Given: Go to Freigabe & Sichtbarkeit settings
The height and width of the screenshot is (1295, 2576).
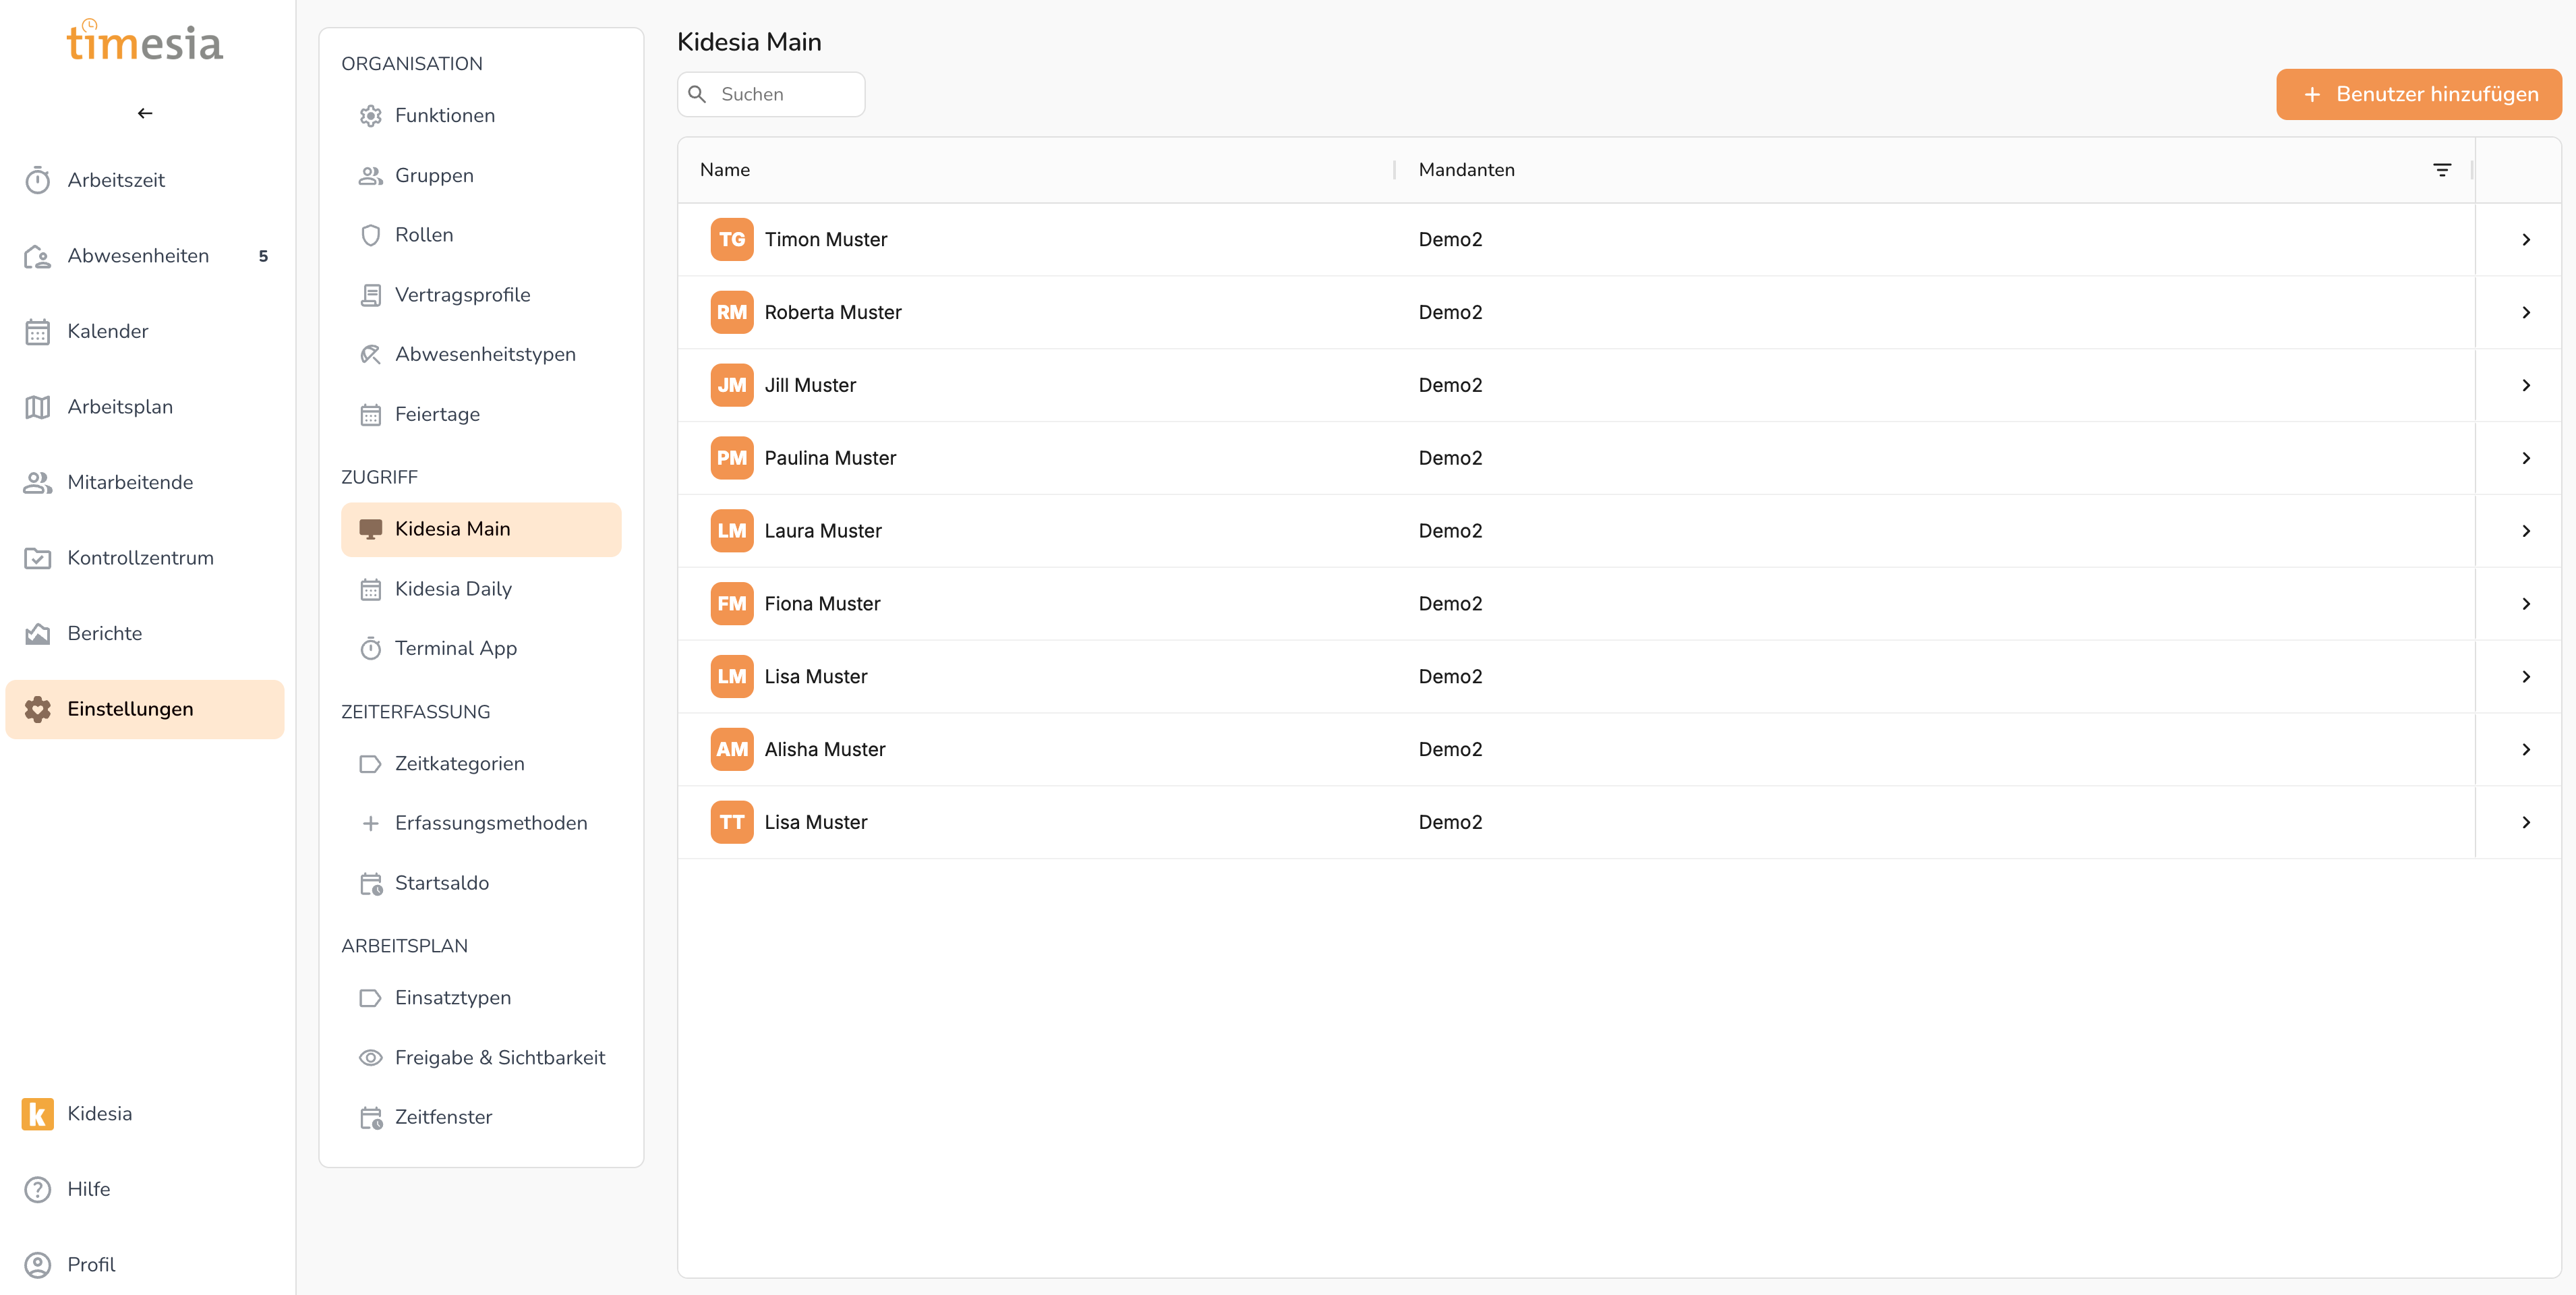Looking at the screenshot, I should pos(499,1058).
